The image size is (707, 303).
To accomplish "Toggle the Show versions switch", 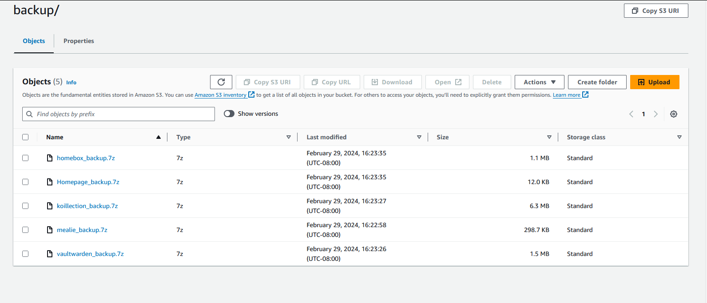I will (x=229, y=114).
